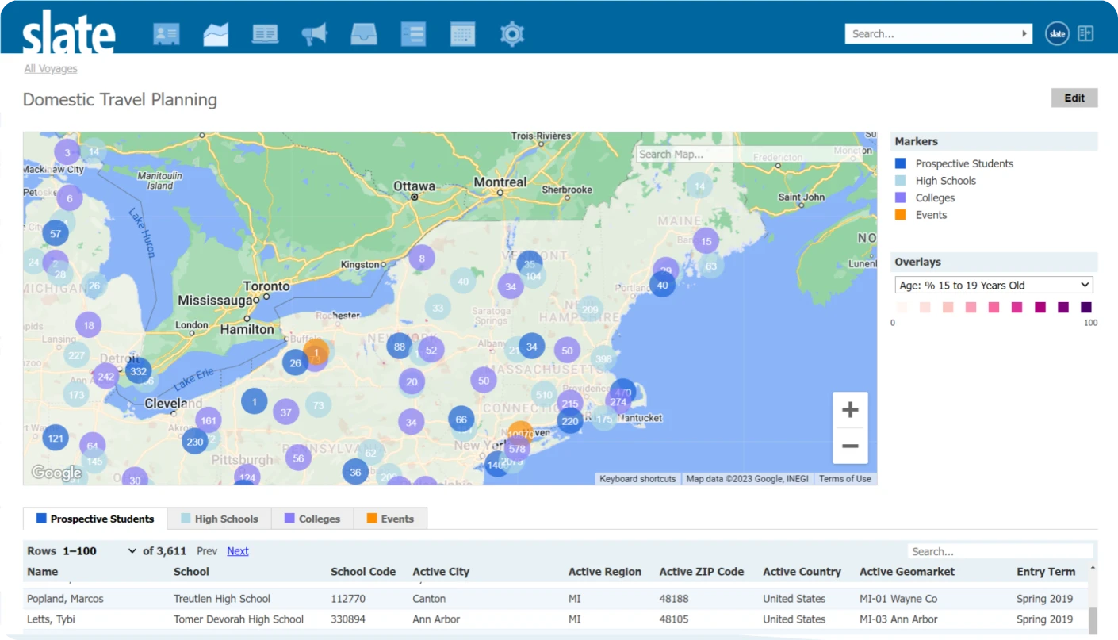This screenshot has width=1118, height=640.
Task: Switch to the Prospective Students tab
Action: tap(95, 519)
